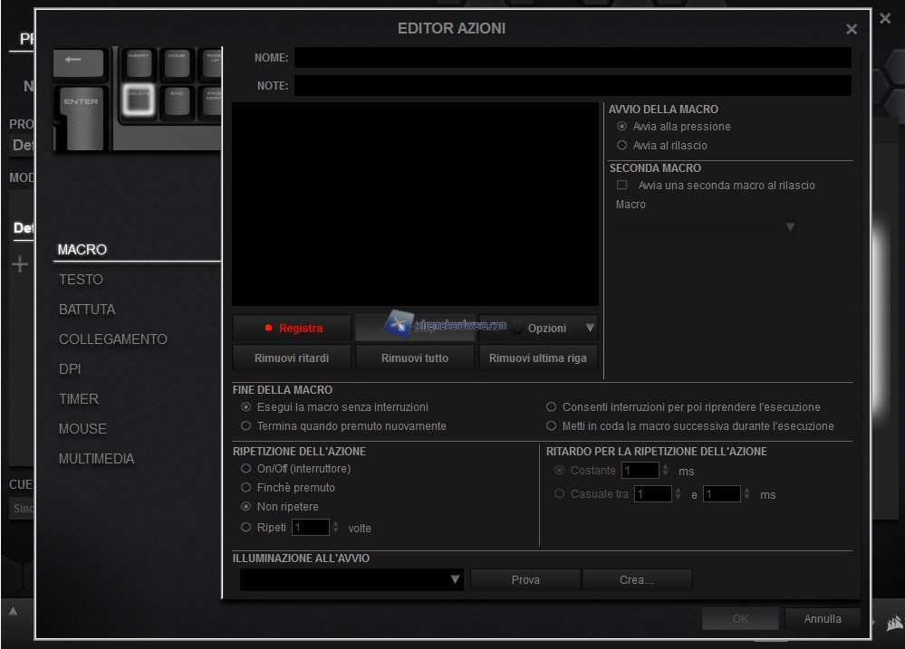Click the Corsair sails logo
905x649 pixels.
[892, 623]
